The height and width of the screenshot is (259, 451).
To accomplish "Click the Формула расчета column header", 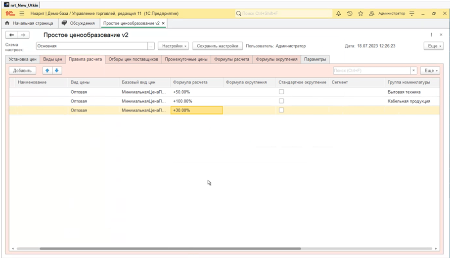I will [x=197, y=82].
